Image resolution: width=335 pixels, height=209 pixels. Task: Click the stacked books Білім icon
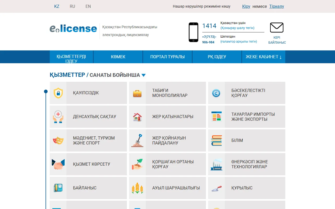tap(216, 141)
